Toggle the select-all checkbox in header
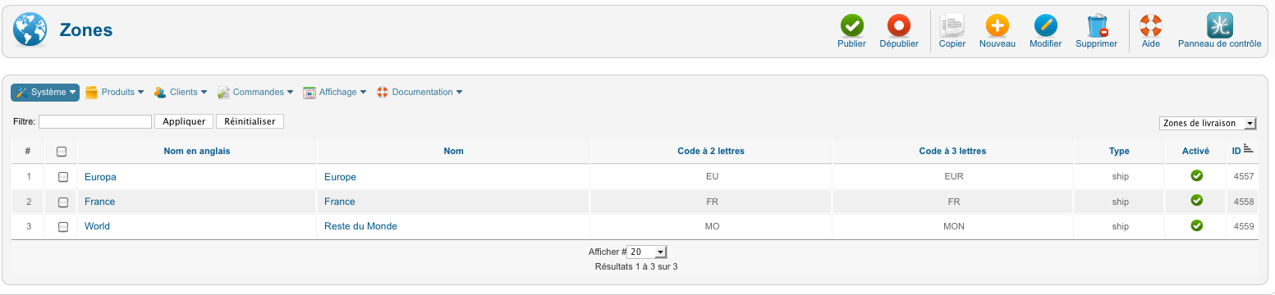Image resolution: width=1275 pixels, height=295 pixels. coord(62,152)
